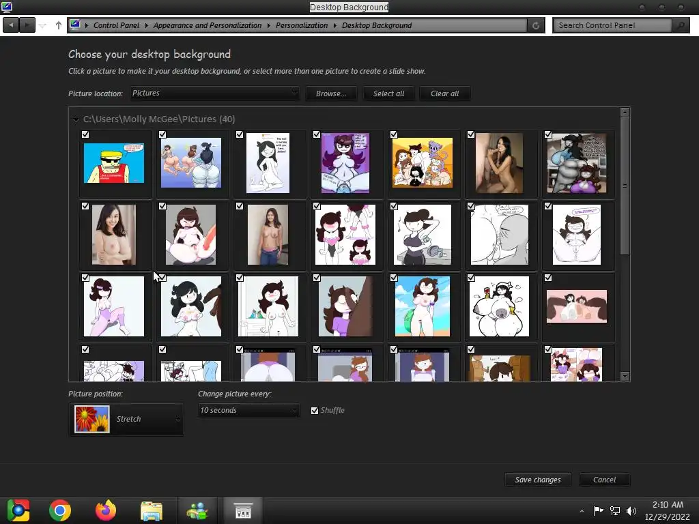This screenshot has width=699, height=524.
Task: Click the active Control Panel taskbar icon
Action: (243, 510)
